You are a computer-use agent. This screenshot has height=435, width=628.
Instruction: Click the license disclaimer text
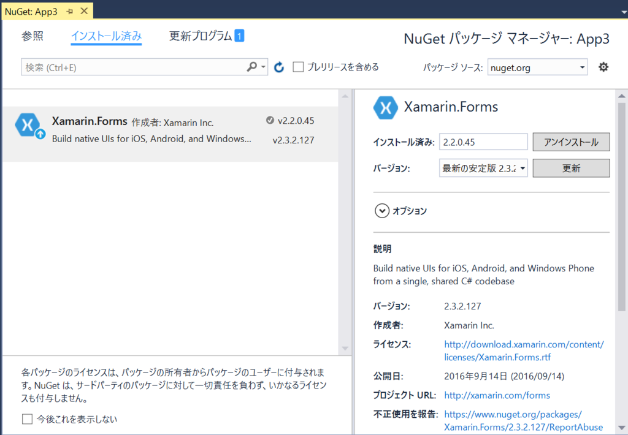(174, 385)
